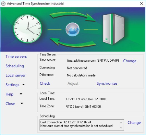Expand the Settings dropdown arrow
This screenshot has width=146, height=135.
[x=23, y=85]
